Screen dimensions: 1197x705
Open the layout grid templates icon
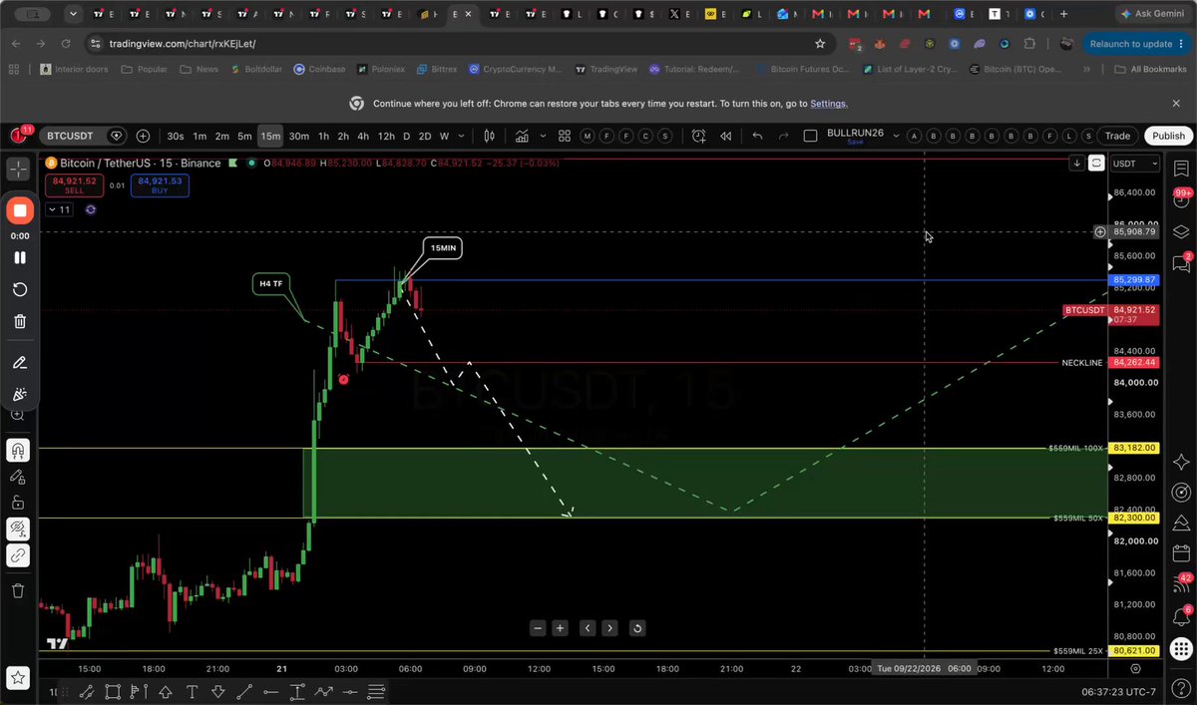click(x=565, y=136)
